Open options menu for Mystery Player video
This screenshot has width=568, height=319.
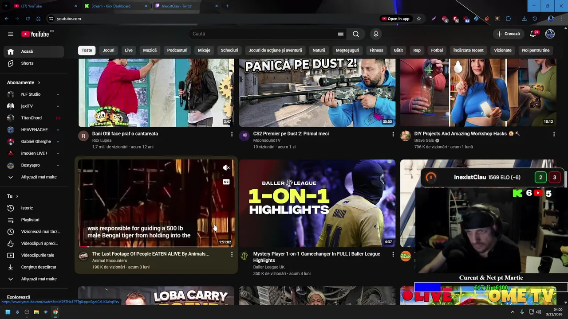click(393, 254)
